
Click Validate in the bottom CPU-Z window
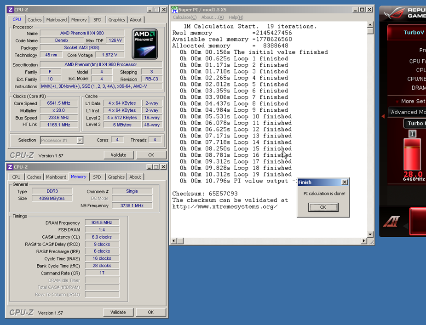click(118, 312)
